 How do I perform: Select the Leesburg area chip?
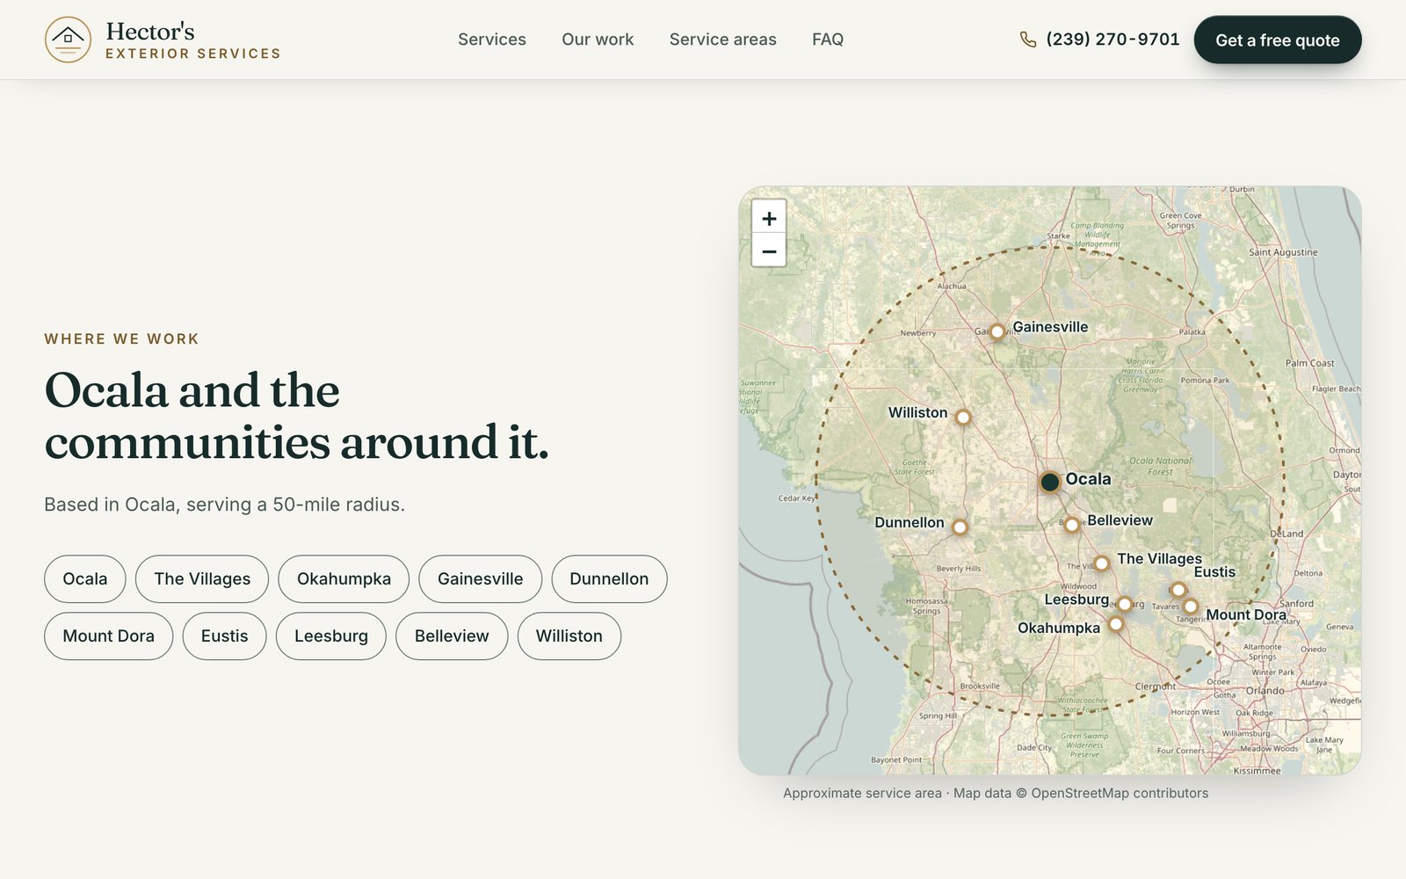click(x=331, y=636)
